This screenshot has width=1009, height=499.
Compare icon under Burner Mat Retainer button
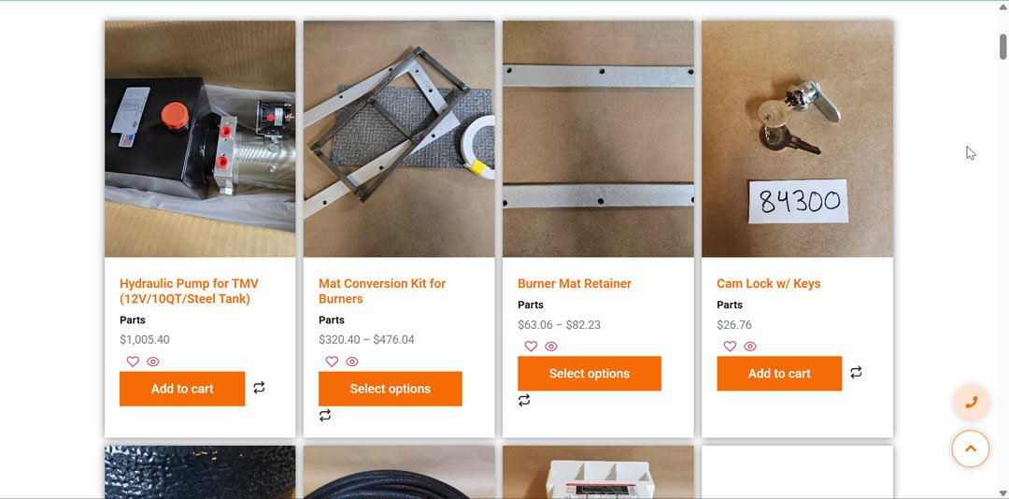tap(524, 401)
